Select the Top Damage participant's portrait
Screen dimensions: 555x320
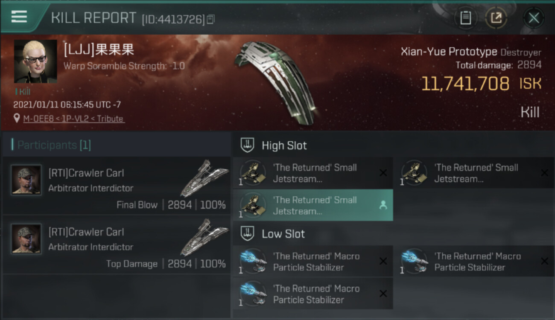(26, 239)
